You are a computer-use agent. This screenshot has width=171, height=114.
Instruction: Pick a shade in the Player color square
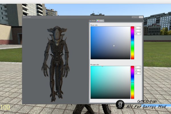click(x=110, y=43)
